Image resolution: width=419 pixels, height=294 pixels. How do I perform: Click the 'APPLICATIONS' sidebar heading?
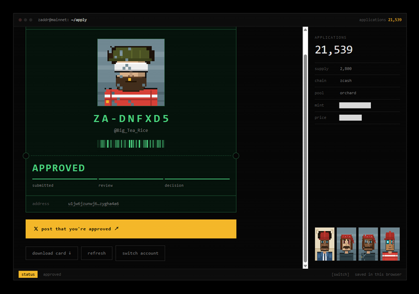click(330, 38)
